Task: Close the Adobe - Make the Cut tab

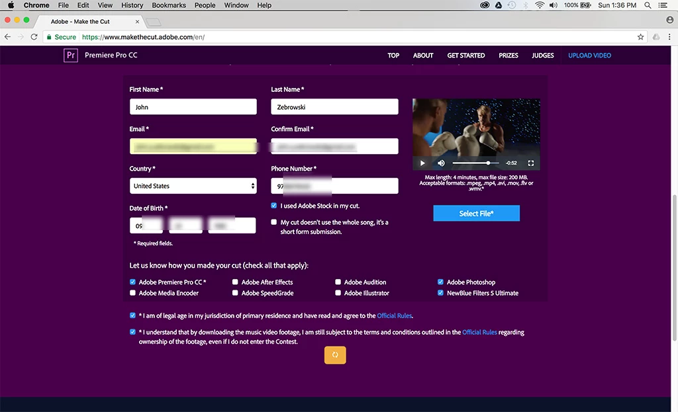Action: coord(137,22)
